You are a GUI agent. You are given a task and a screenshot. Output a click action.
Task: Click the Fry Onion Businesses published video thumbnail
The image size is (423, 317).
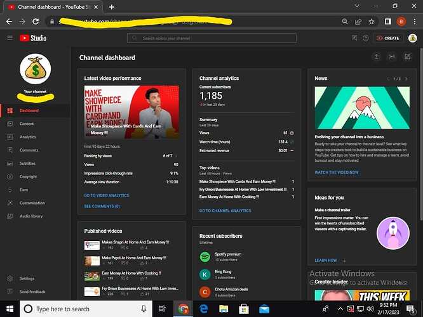point(91,292)
